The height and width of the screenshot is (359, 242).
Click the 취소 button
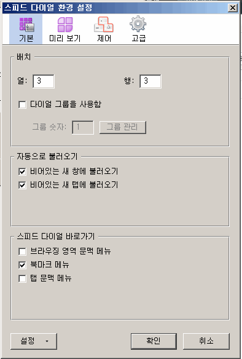(206, 341)
